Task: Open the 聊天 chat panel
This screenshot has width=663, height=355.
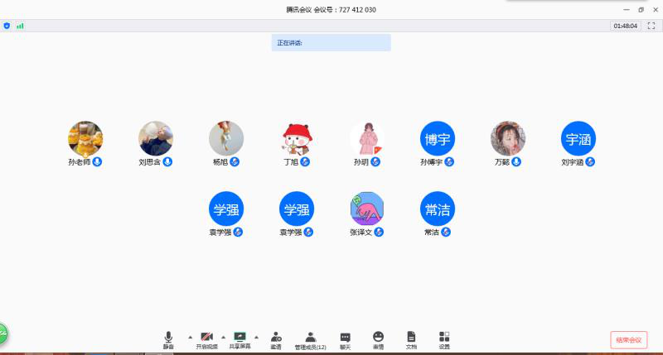Action: coord(345,339)
